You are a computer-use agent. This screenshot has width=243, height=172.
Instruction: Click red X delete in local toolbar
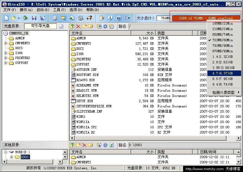point(84,145)
